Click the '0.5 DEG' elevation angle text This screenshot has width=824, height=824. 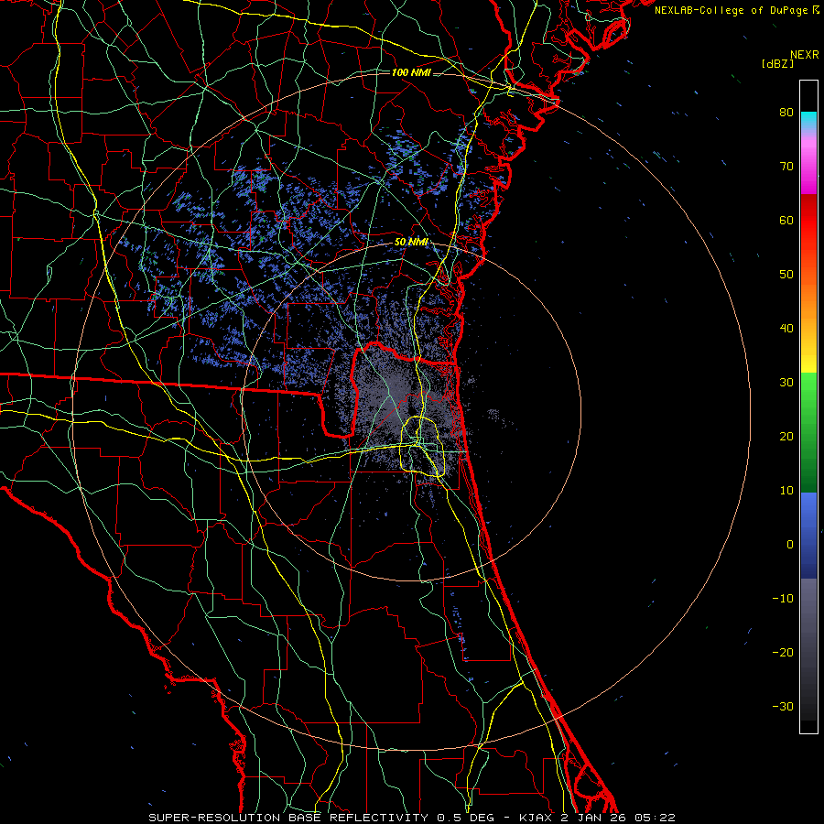tap(466, 818)
